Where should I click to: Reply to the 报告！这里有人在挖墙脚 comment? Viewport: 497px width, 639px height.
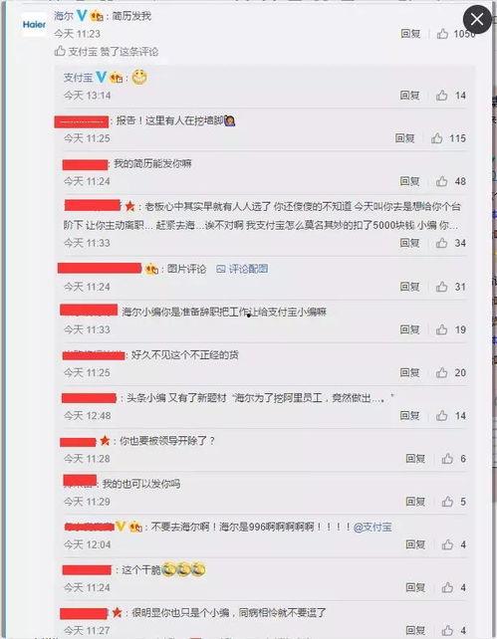click(x=404, y=138)
